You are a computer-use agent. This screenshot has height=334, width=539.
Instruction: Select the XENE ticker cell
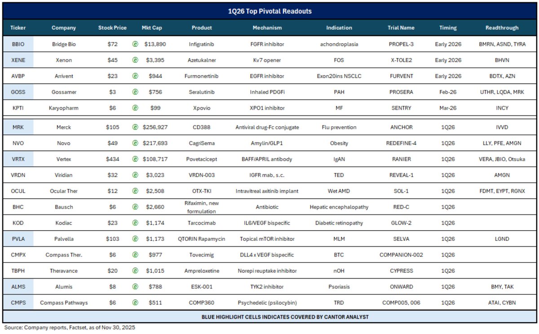click(18, 60)
